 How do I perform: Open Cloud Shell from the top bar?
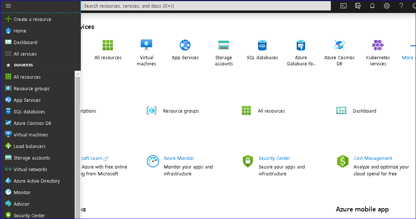tap(343, 6)
